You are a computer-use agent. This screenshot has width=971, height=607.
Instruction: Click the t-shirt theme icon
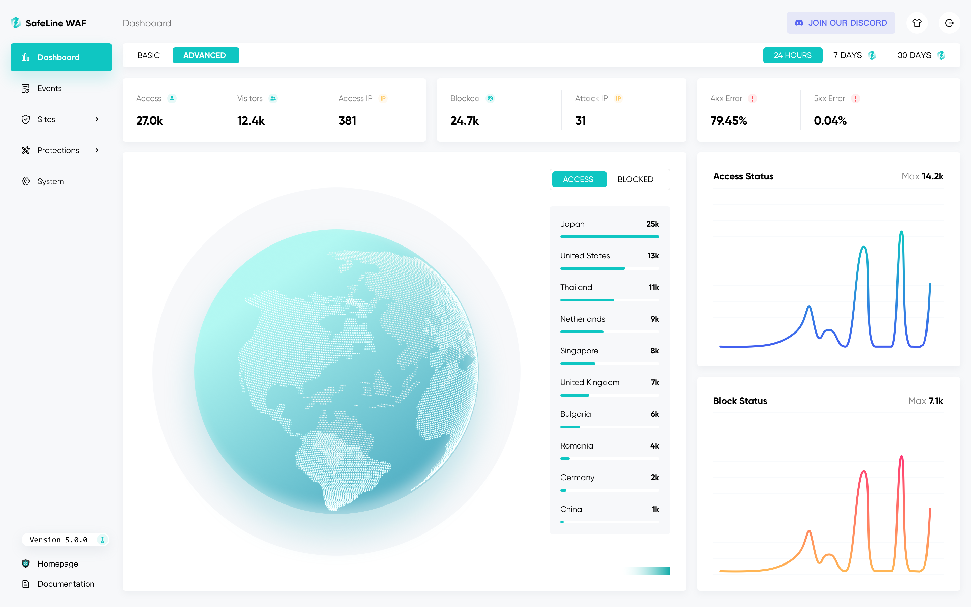[917, 23]
